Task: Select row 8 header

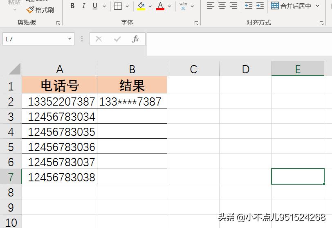Action: tap(11, 192)
